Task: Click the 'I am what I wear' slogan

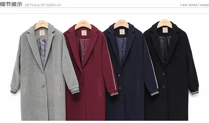Action: tap(195, 5)
